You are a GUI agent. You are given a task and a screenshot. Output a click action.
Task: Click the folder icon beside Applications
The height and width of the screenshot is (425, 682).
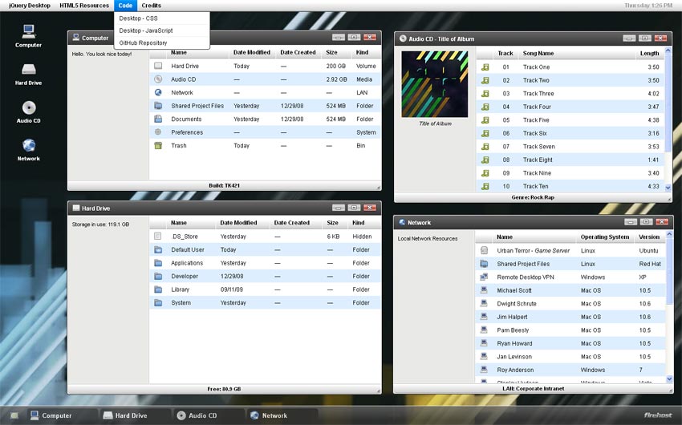[158, 263]
